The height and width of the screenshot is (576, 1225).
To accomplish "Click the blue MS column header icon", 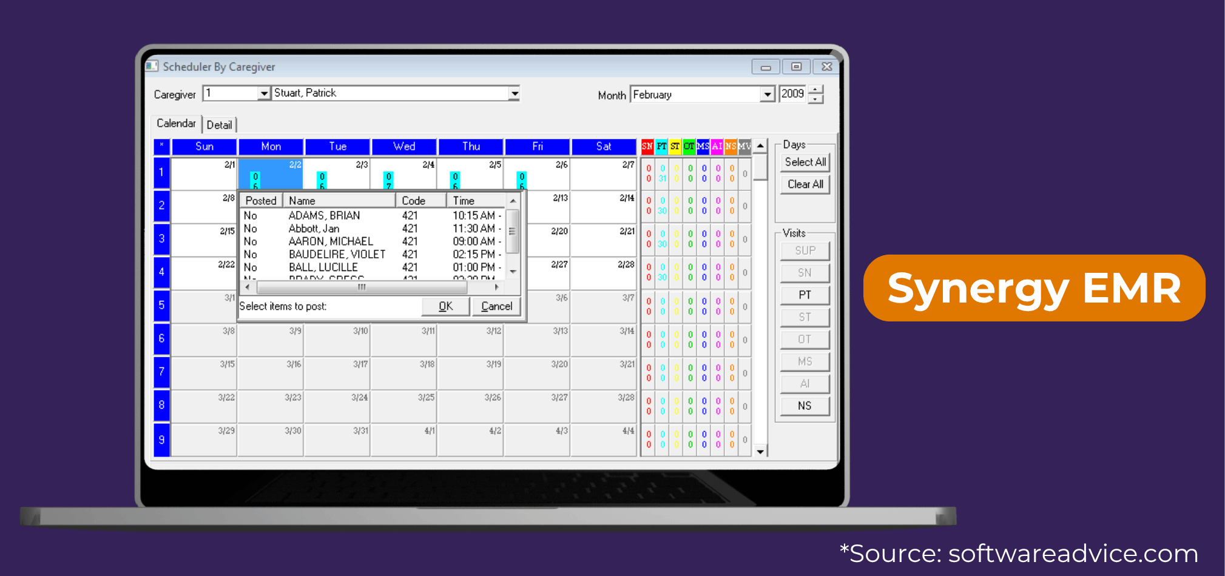I will click(x=703, y=146).
